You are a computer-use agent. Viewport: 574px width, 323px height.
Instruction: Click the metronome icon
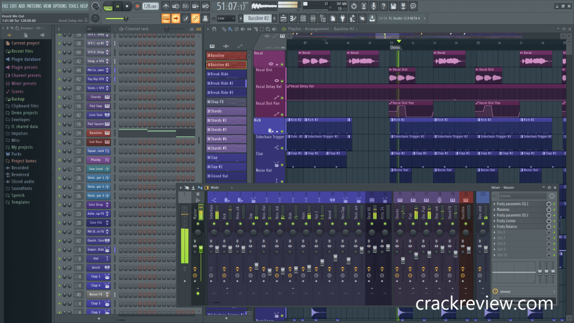pyautogui.click(x=166, y=6)
